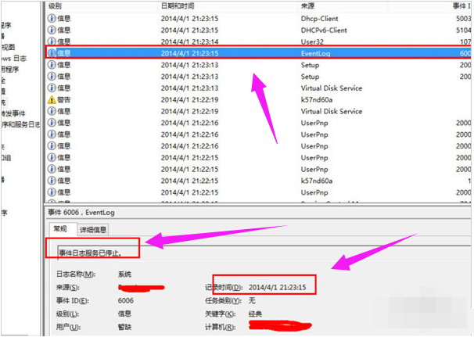Click the 记录时间 value 2014/4/1 21:23:15
This screenshot has width=474, height=337.
[x=277, y=288]
